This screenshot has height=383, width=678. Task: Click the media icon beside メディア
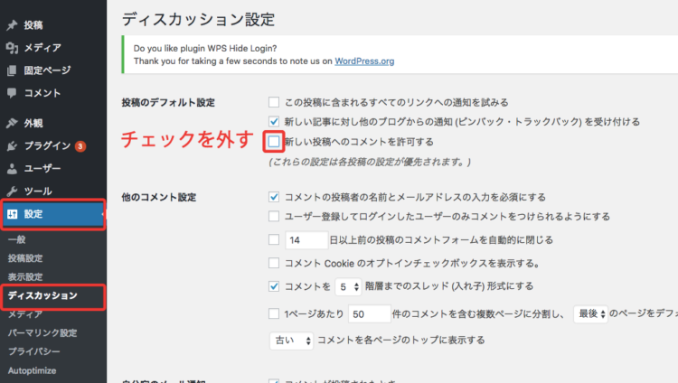[x=12, y=47]
